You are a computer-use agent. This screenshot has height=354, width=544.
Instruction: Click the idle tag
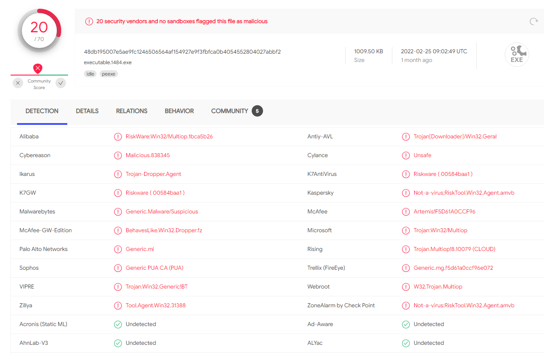[90, 74]
